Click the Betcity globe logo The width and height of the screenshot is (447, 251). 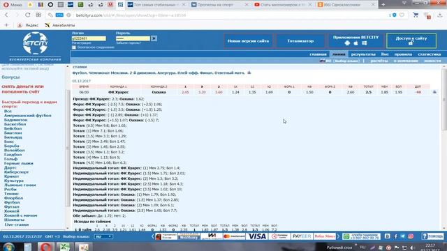click(x=36, y=43)
